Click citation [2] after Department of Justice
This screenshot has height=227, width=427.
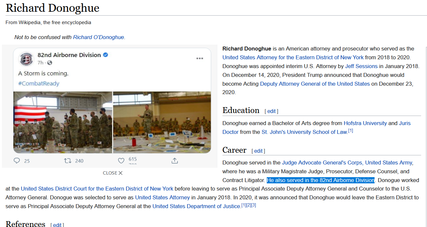249,205
